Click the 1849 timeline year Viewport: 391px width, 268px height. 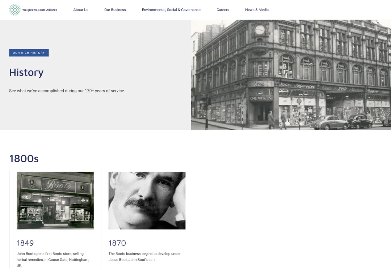click(25, 243)
